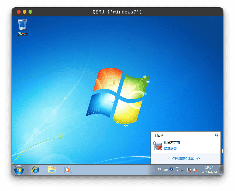235x191 pixels.
Task: Launch Internet Explorer from the taskbar
Action: coord(36,170)
